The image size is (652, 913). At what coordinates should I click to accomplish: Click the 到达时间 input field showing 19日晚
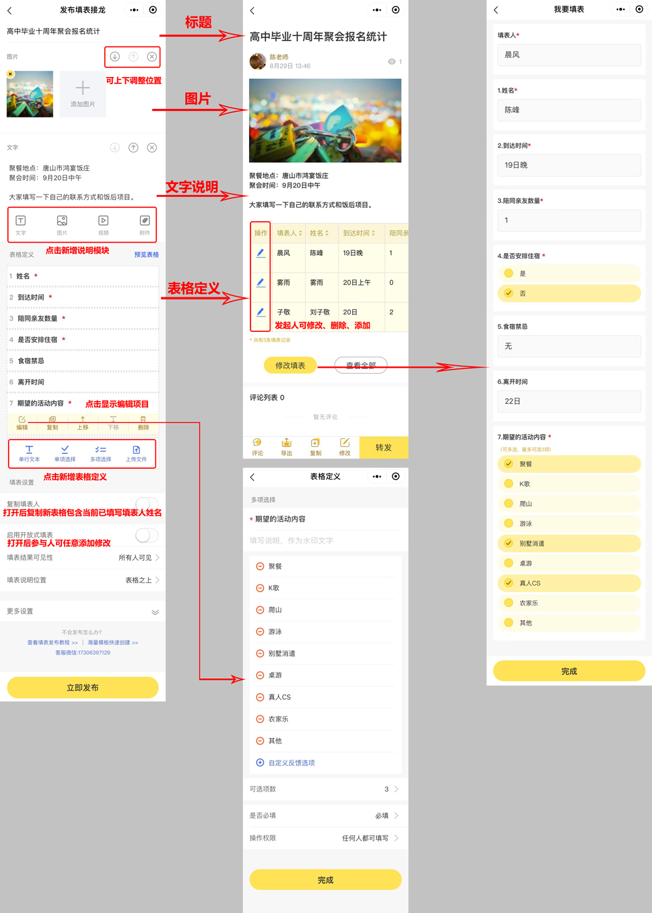click(569, 165)
